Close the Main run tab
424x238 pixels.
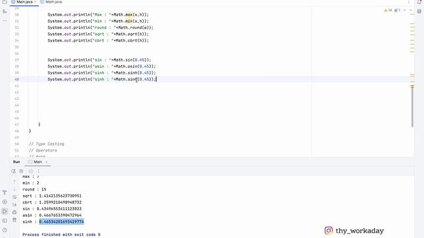coord(46,162)
